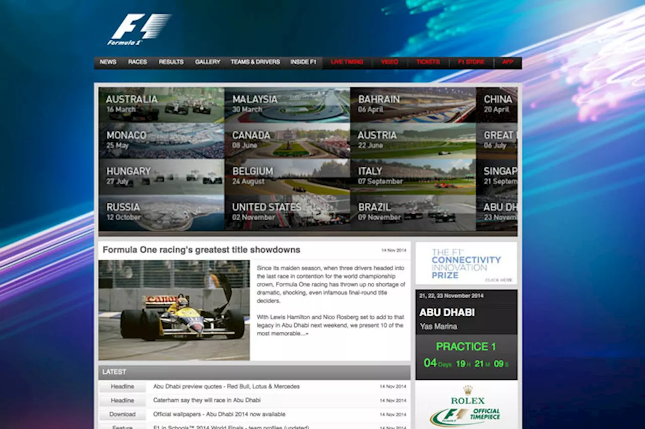Open 'Official wallpapers - Abu Dhabi 2014 now available'
This screenshot has height=429, width=645.
(x=219, y=414)
